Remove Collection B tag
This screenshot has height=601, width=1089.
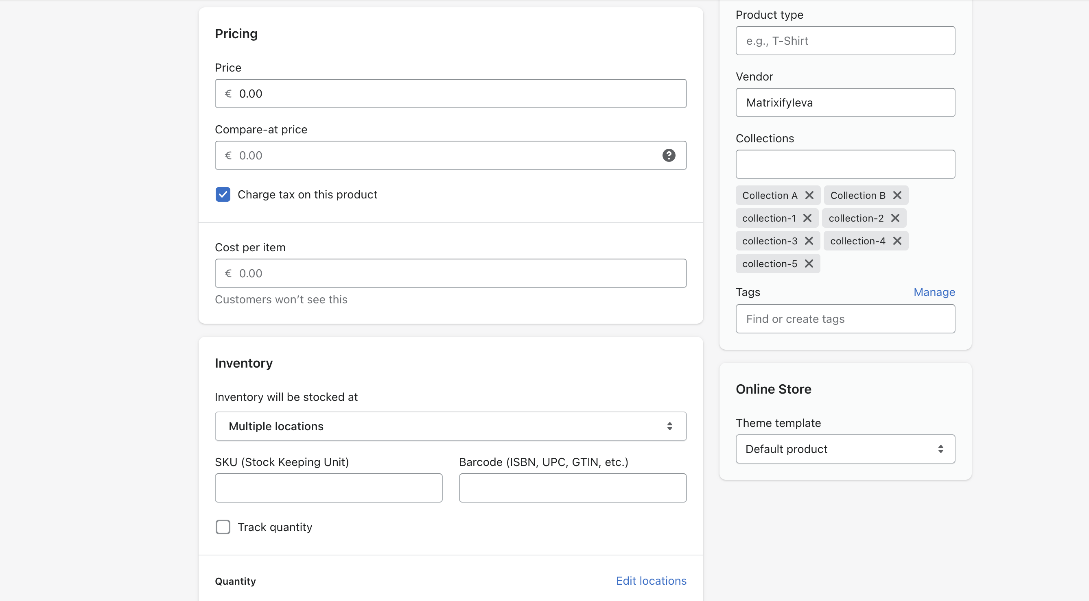tap(897, 195)
